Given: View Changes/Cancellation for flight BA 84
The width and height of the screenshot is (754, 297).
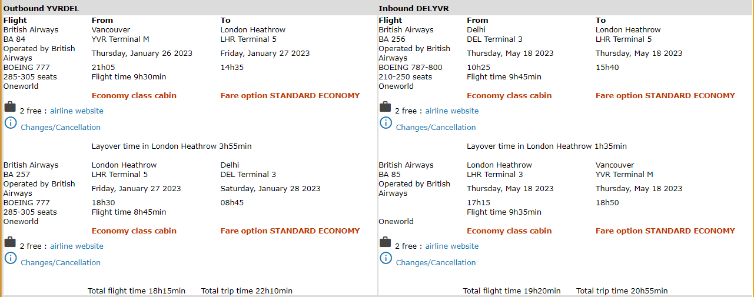Looking at the screenshot, I should [x=61, y=128].
